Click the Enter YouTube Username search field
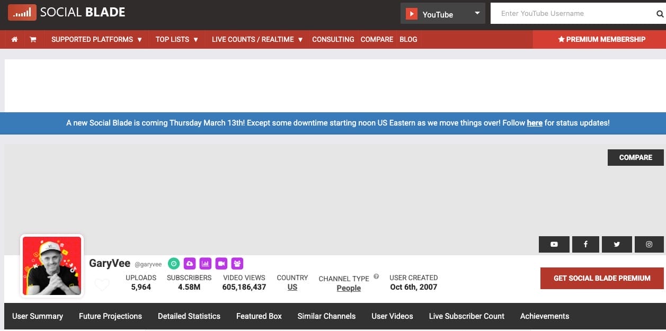This screenshot has height=331, width=666. (572, 13)
